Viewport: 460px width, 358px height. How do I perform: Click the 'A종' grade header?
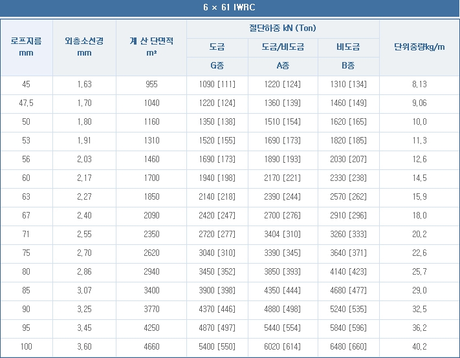click(x=283, y=65)
